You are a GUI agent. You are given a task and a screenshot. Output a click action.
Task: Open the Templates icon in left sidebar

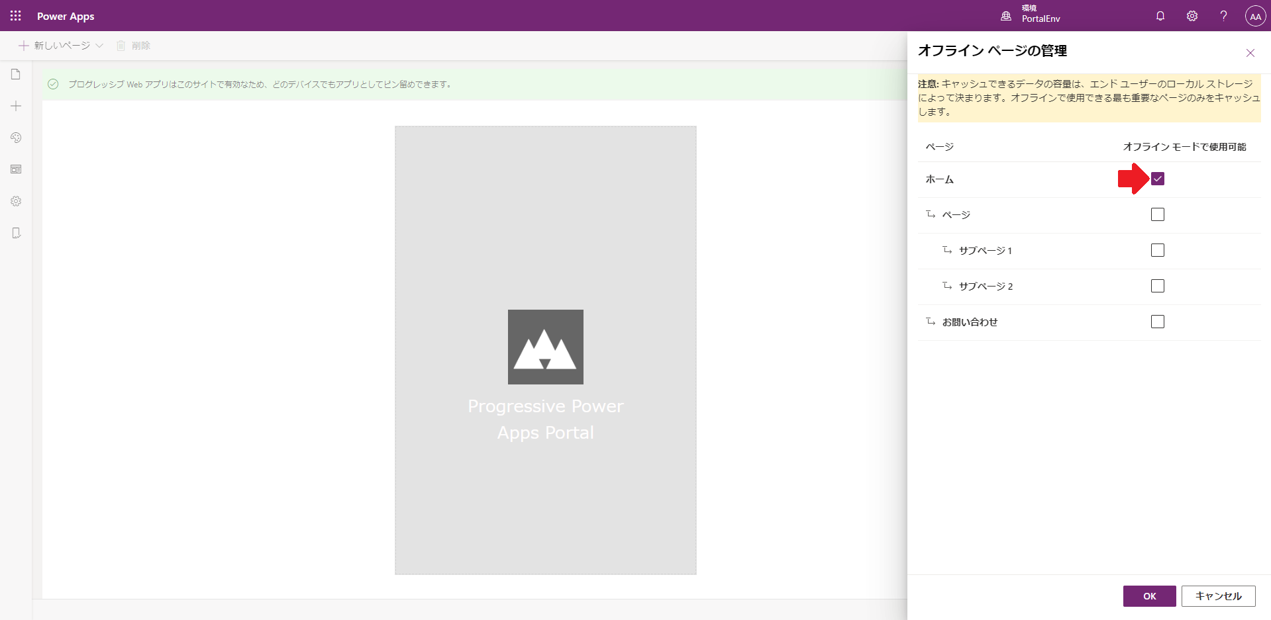pos(16,169)
